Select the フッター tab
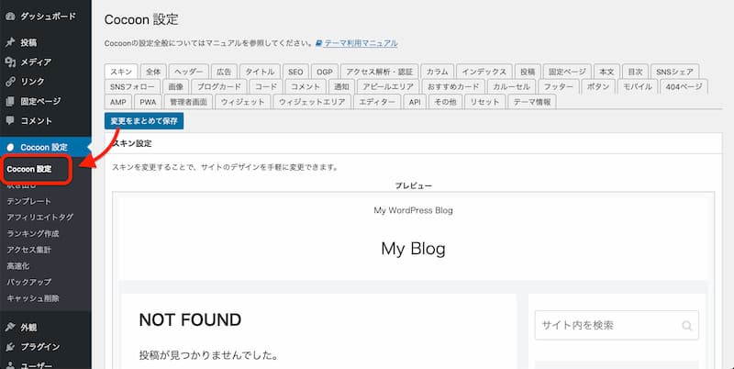The image size is (734, 369). (x=558, y=86)
